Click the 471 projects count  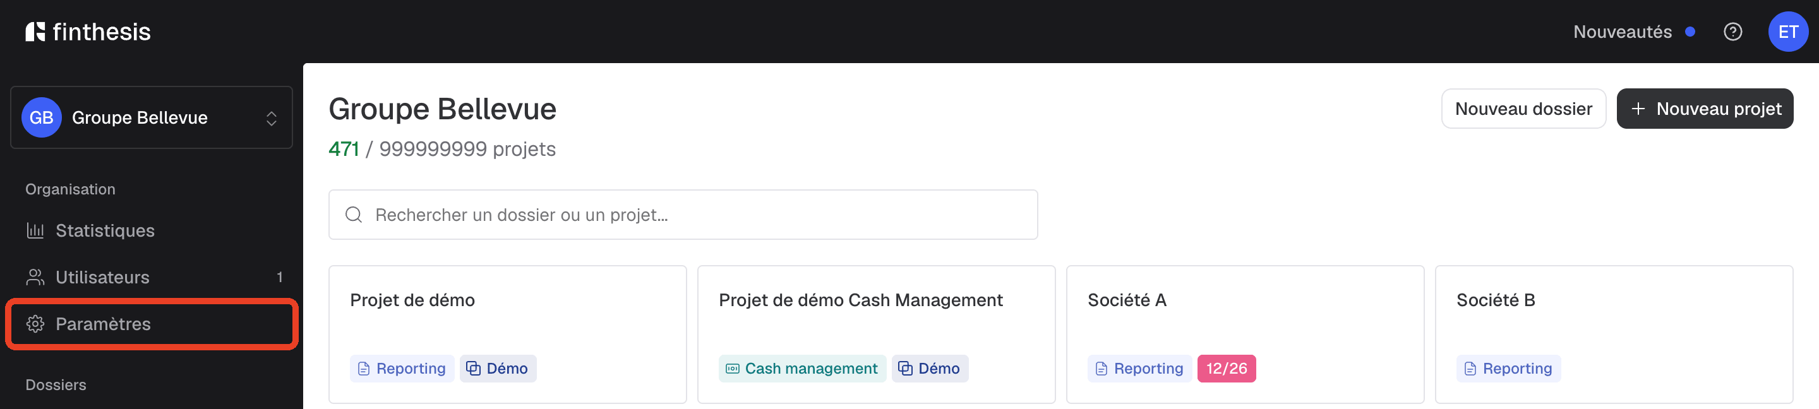pyautogui.click(x=344, y=149)
